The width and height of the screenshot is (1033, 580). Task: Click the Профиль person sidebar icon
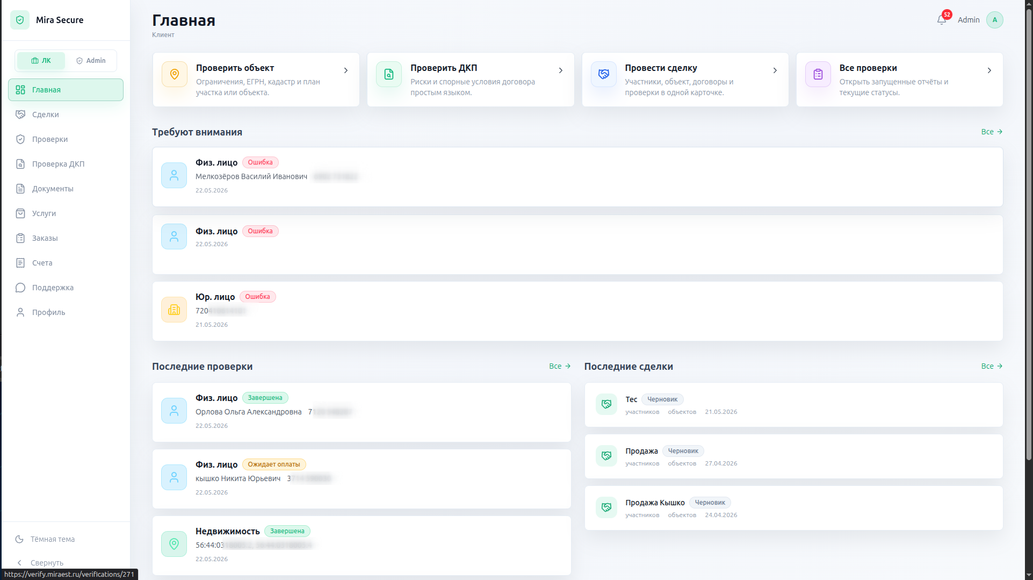pyautogui.click(x=20, y=312)
